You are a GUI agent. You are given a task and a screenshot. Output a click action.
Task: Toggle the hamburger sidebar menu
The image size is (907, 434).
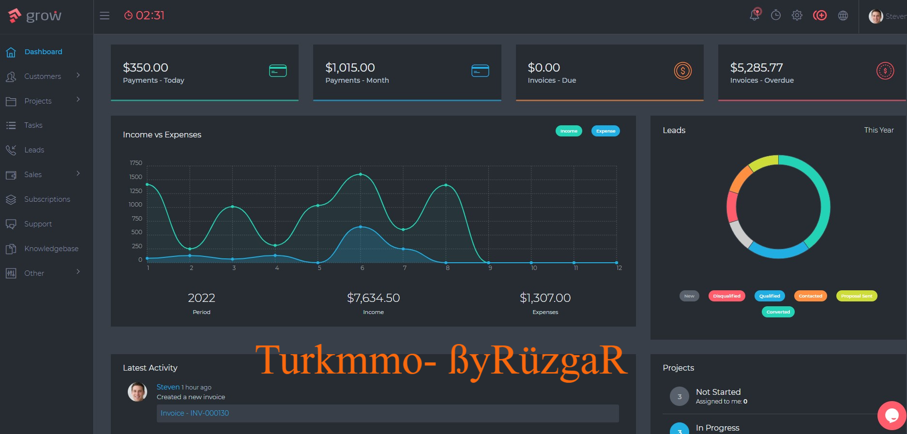point(105,15)
